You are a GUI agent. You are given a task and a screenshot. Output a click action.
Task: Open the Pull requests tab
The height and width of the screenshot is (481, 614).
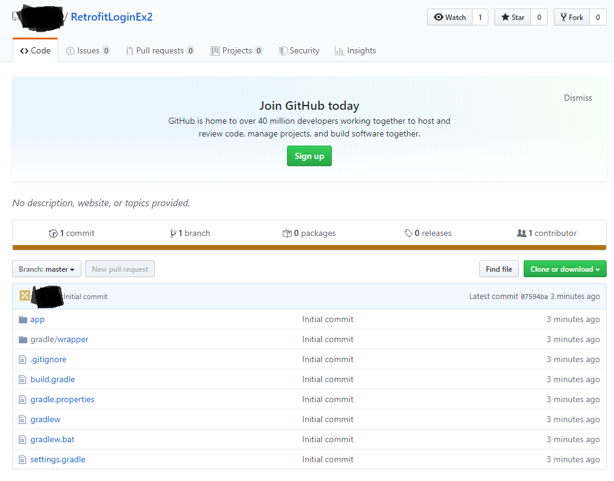point(160,50)
